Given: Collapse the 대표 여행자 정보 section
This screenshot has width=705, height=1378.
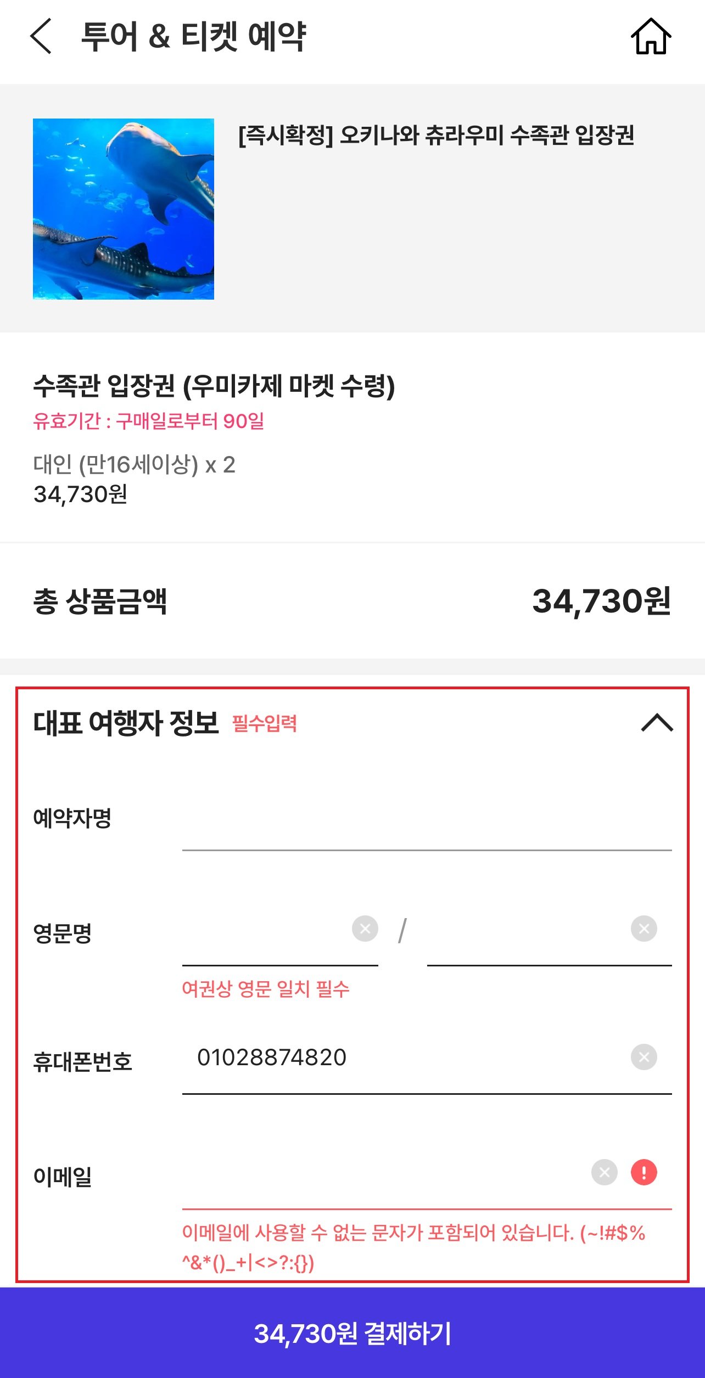Looking at the screenshot, I should click(x=657, y=722).
